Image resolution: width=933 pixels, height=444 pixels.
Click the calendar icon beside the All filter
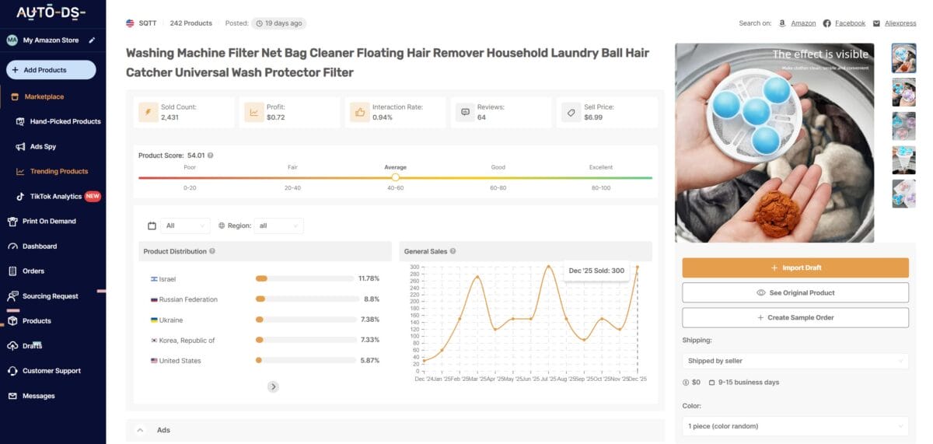152,225
